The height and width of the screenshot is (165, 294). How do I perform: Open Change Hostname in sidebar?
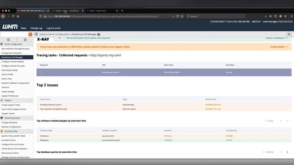(9, 122)
